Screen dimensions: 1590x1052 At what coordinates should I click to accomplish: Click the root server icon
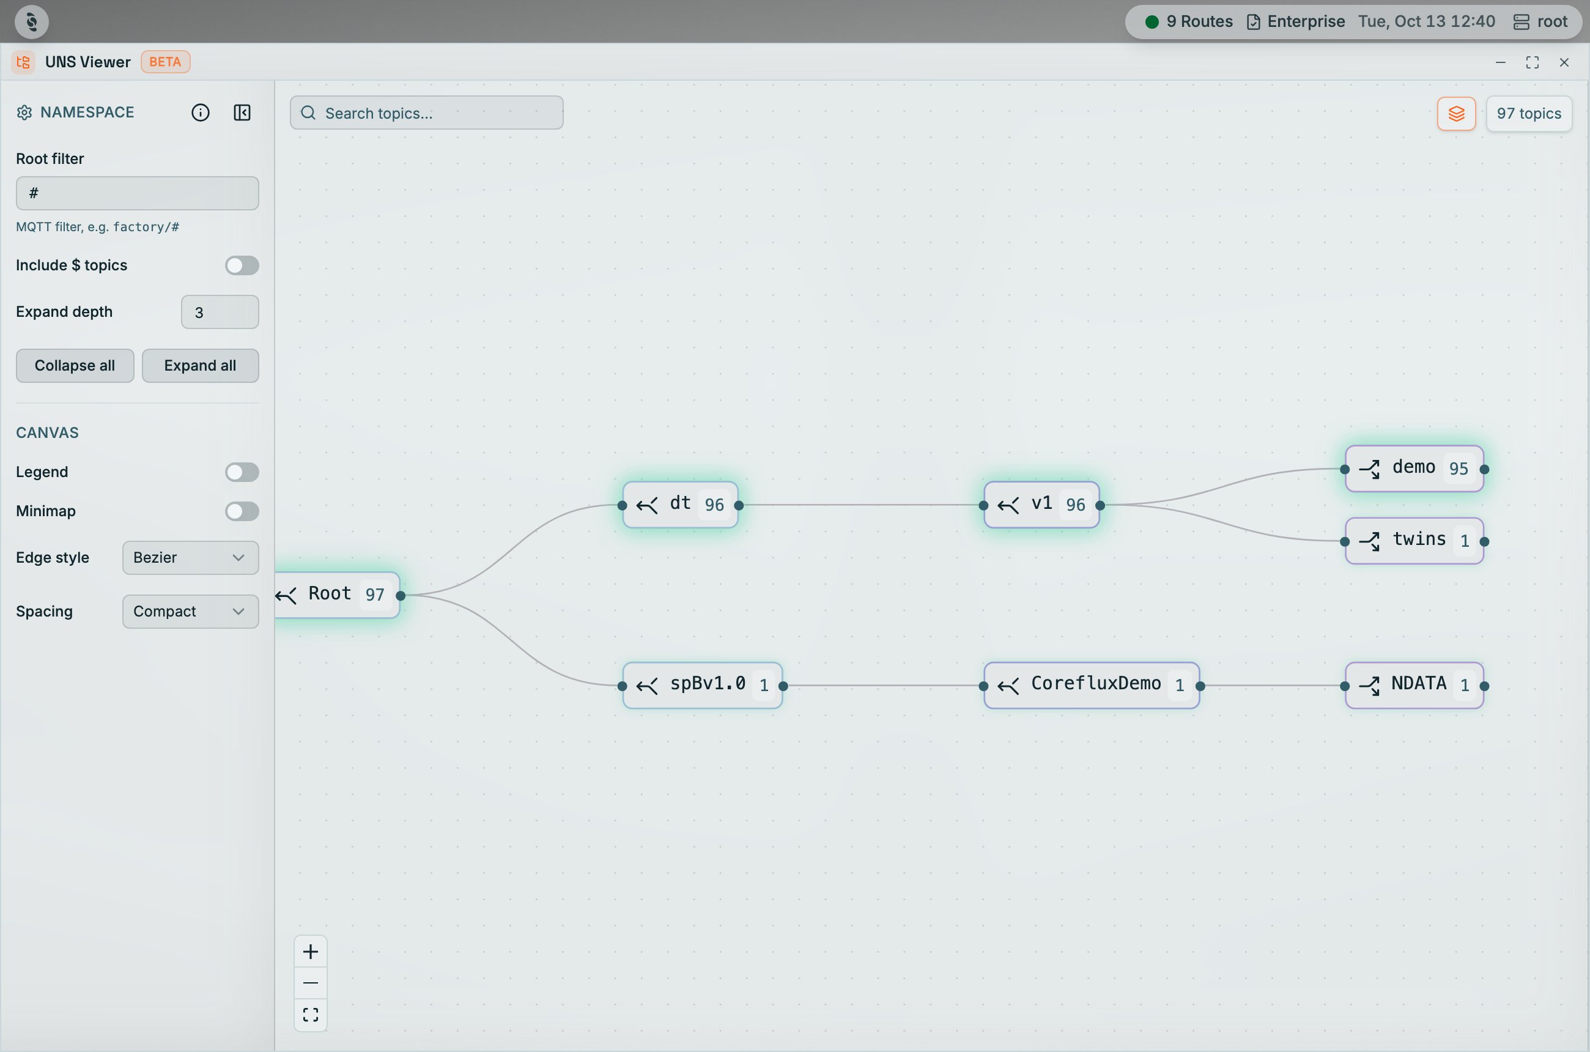[x=1521, y=22]
